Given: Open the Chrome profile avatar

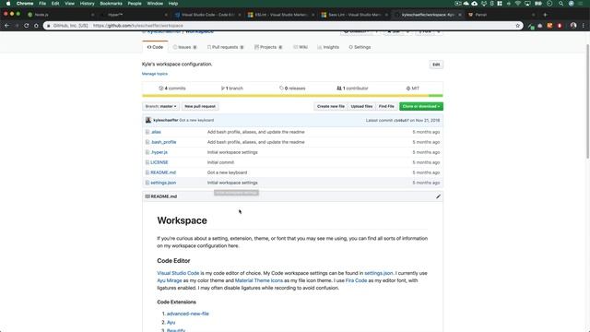Looking at the screenshot, I should [573, 26].
